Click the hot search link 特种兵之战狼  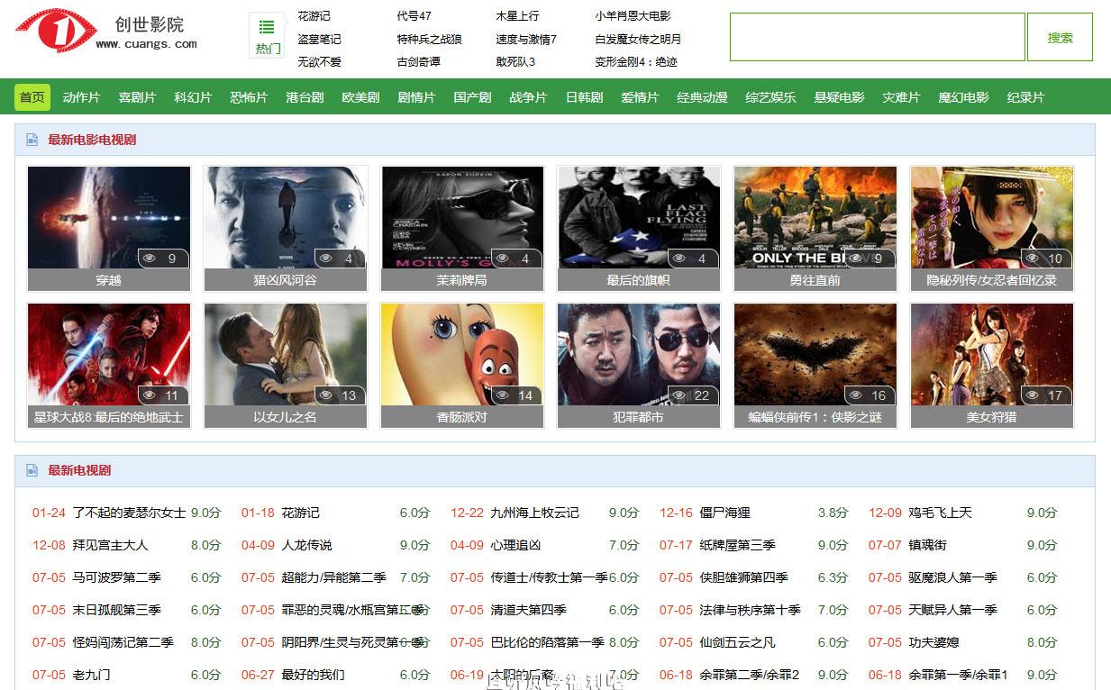[429, 39]
